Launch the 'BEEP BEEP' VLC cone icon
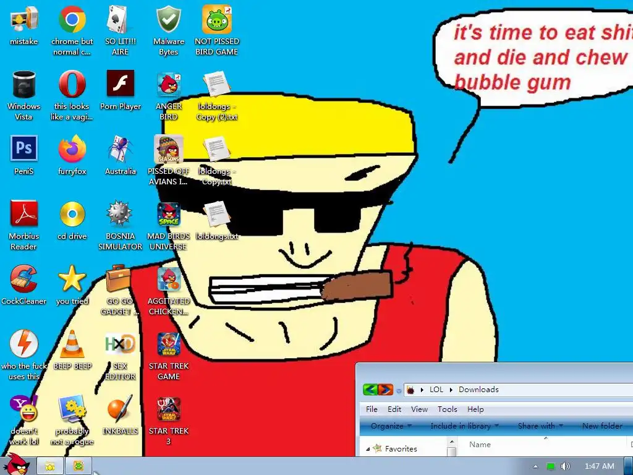This screenshot has width=633, height=475. pos(72,344)
